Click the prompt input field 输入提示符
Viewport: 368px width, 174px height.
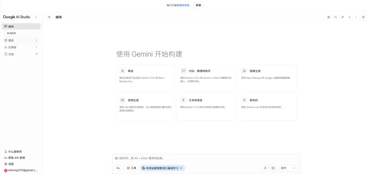206,158
